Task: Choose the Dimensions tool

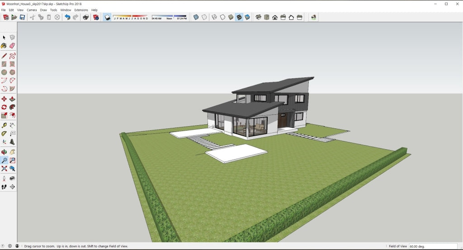Action: (x=12, y=125)
